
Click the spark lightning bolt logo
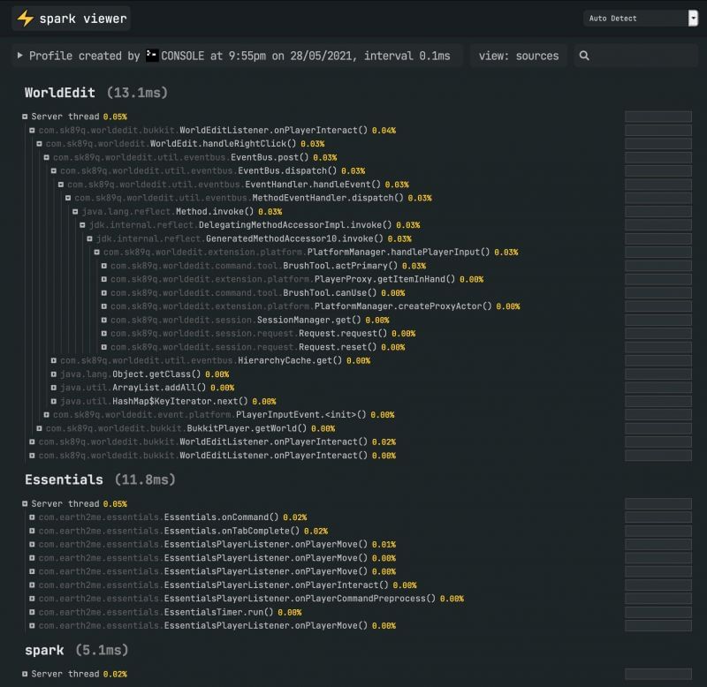pyautogui.click(x=25, y=17)
